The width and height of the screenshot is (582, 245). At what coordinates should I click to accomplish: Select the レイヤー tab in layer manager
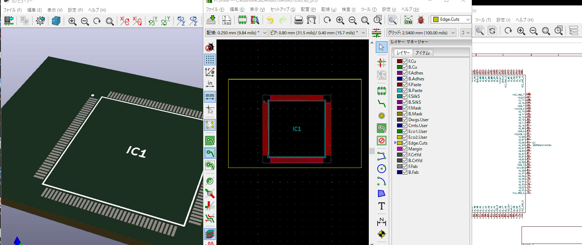(x=403, y=53)
